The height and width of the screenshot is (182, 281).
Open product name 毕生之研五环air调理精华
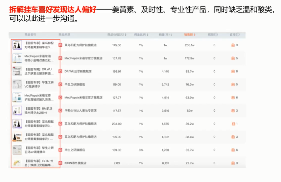[x=39, y=150]
